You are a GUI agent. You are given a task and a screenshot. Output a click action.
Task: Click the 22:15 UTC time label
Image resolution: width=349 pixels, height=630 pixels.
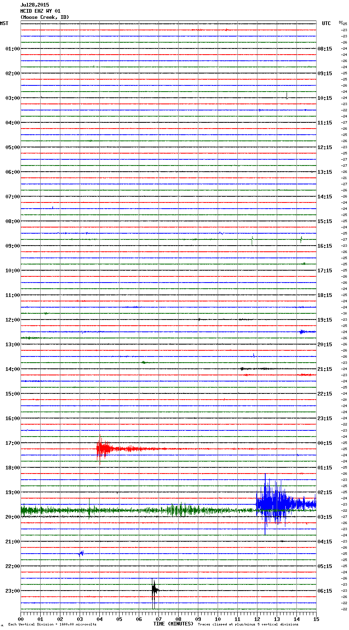point(325,393)
